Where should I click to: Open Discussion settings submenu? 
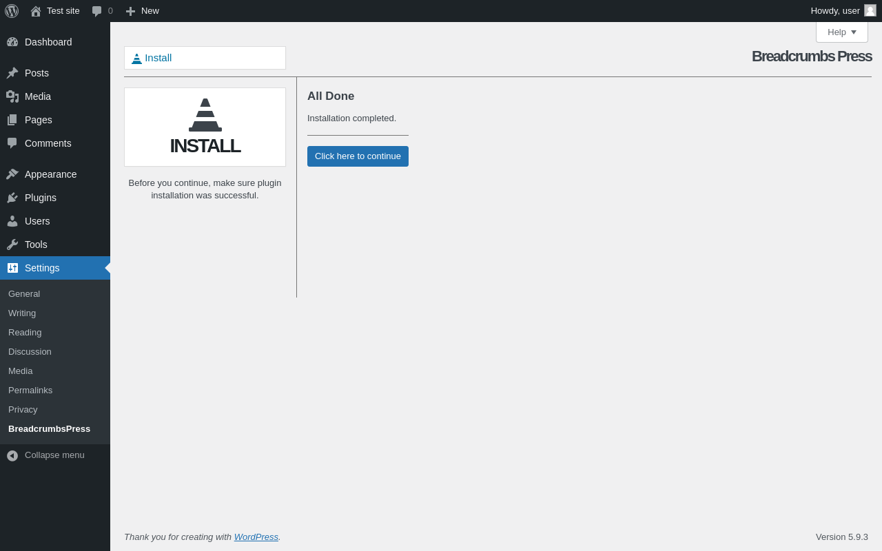[x=30, y=351]
